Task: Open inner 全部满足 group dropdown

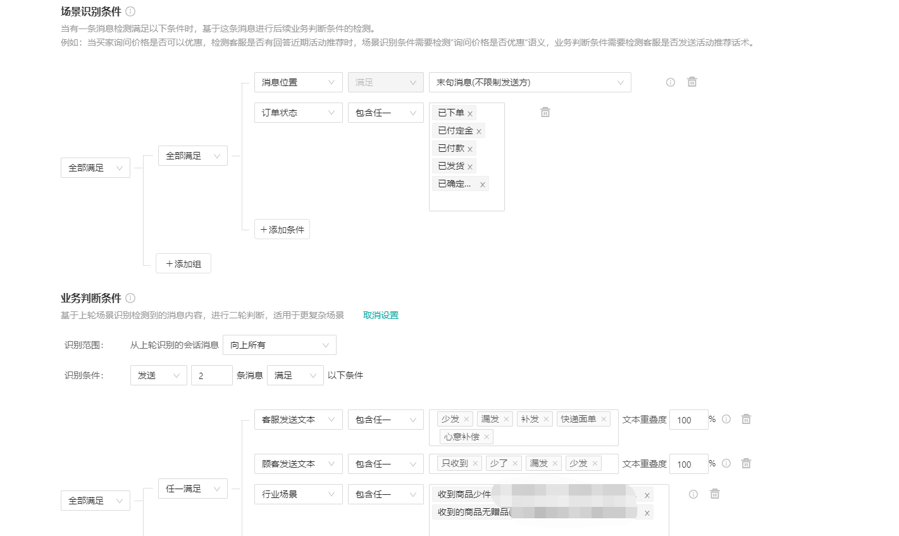Action: [x=192, y=156]
